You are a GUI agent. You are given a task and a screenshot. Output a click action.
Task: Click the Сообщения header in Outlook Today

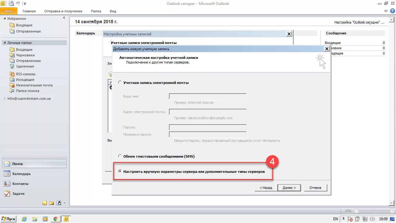336,33
